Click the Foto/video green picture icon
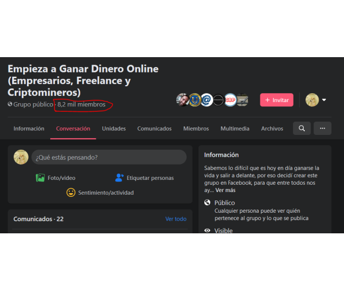The width and height of the screenshot is (344, 291). pyautogui.click(x=40, y=178)
